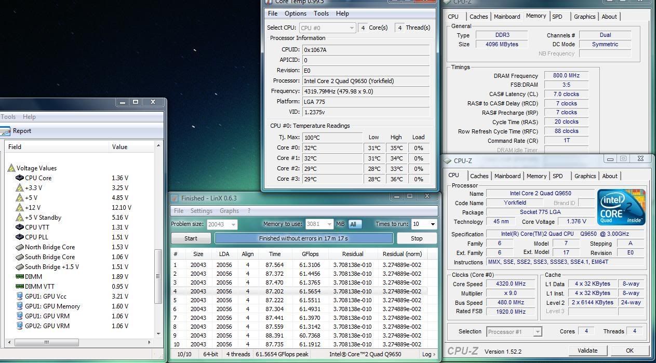Open the Help menu in Core Temp

[342, 14]
